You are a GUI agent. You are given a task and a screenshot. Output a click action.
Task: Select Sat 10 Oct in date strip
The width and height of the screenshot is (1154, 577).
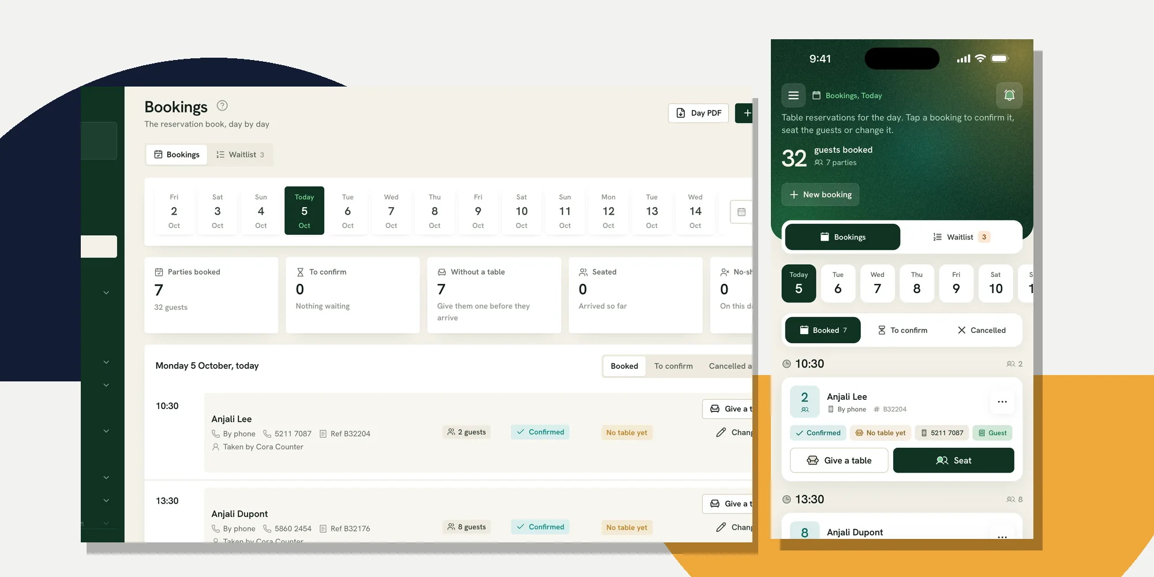coord(522,211)
